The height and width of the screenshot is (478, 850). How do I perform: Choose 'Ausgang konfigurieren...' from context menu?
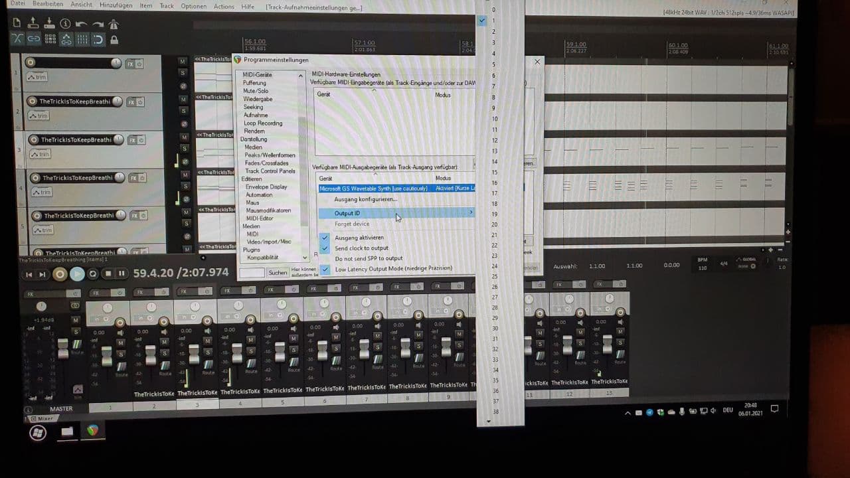coord(365,199)
